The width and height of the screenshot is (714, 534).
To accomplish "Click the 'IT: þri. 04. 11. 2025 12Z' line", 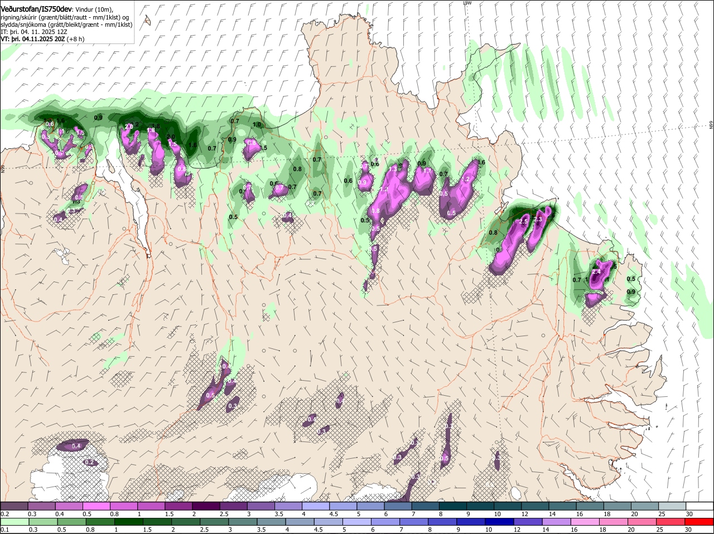I will point(35,32).
